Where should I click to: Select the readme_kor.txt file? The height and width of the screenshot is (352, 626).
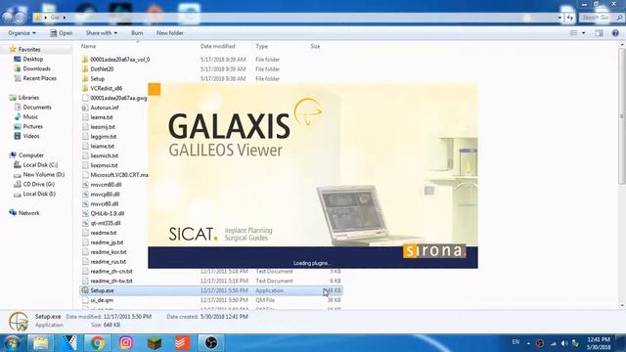109,252
